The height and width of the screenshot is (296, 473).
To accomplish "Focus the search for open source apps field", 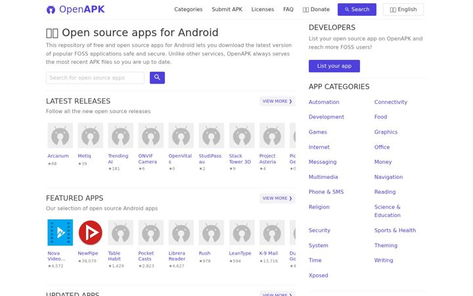I will [x=95, y=78].
